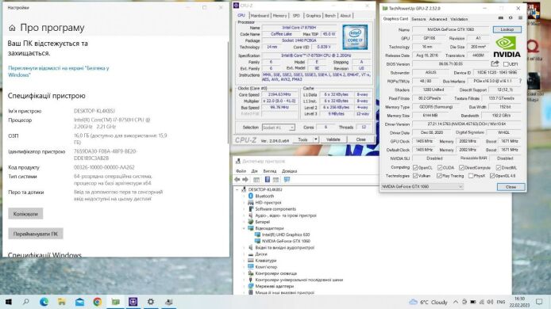Switch to GPU-Z taskbar icon
Viewport: 551px width, 309px height.
pos(116,302)
